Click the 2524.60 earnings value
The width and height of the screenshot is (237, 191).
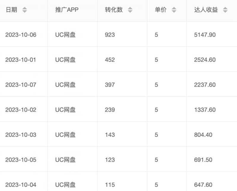[205, 60]
